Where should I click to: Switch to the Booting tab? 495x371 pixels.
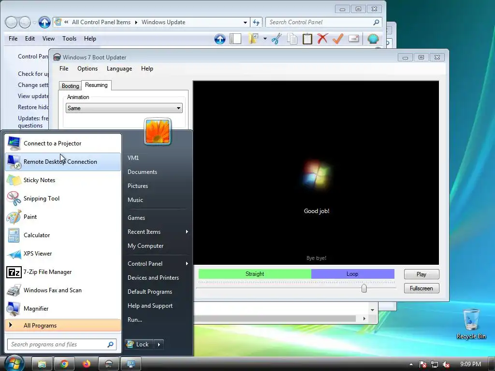click(x=71, y=86)
